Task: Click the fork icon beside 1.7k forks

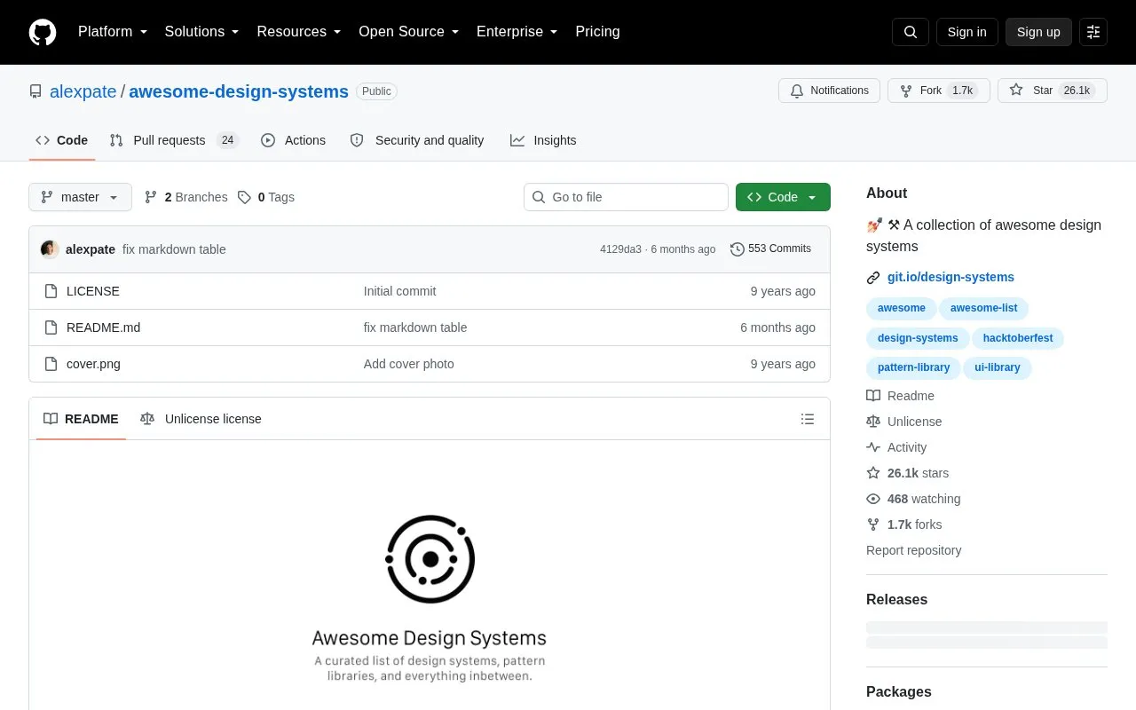Action: [873, 525]
